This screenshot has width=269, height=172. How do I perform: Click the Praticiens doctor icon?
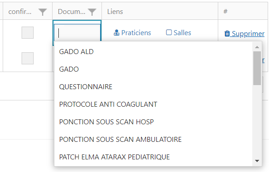pyautogui.click(x=116, y=33)
